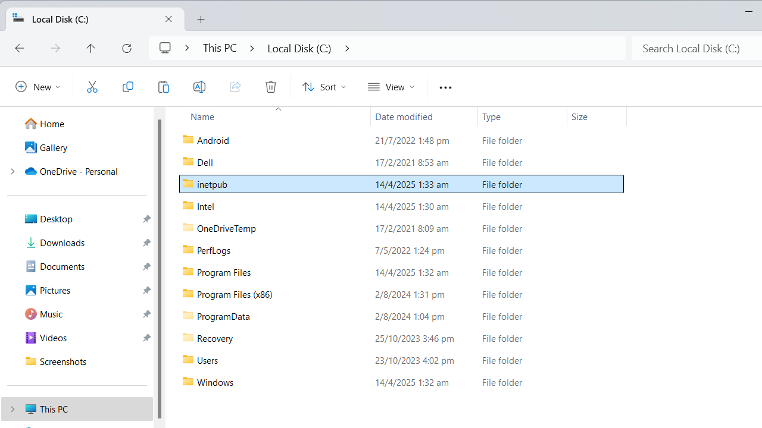Image resolution: width=762 pixels, height=428 pixels.
Task: Click the Delete icon on the toolbar
Action: tap(271, 87)
